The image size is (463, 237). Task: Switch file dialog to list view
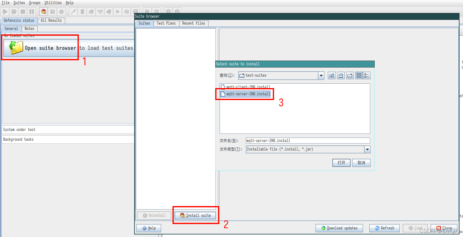pyautogui.click(x=359, y=75)
